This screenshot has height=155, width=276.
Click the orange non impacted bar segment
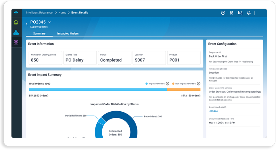pos(184,90)
